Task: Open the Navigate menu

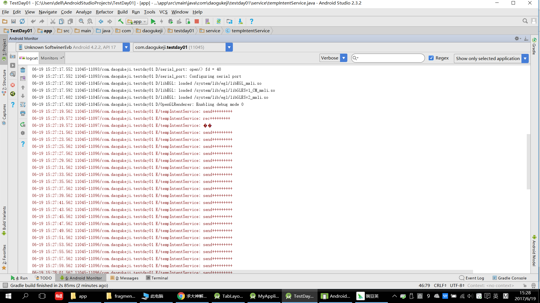Action: tap(48, 12)
